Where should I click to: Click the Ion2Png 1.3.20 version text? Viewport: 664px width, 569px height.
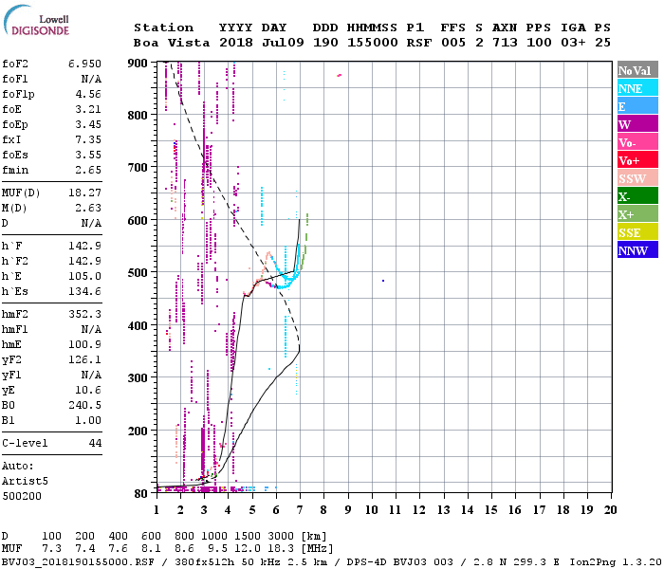click(x=615, y=562)
